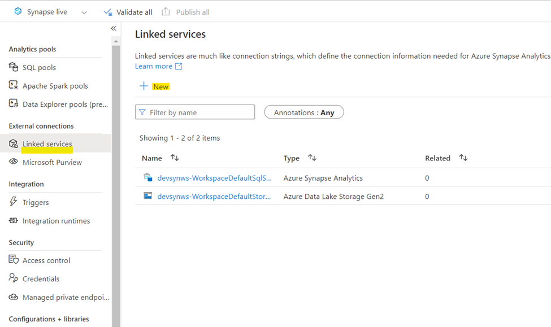Select Linked services in the sidebar

point(47,144)
